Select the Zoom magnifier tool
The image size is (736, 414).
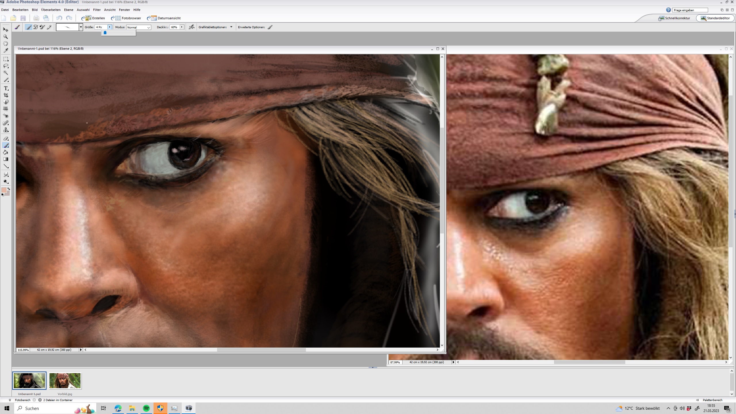click(5, 37)
